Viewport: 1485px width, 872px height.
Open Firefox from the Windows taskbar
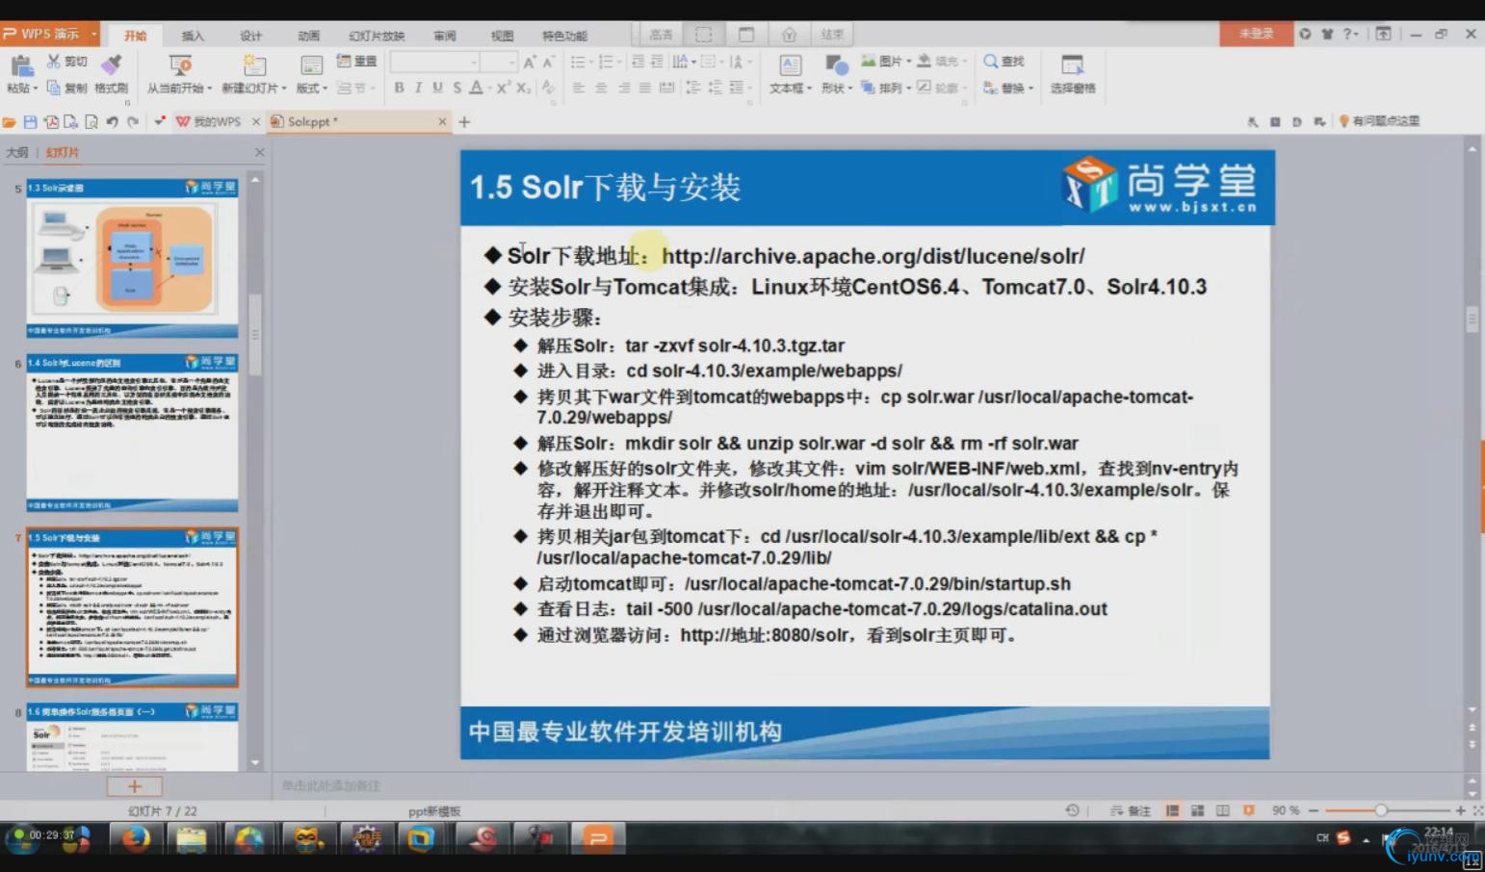[x=136, y=838]
